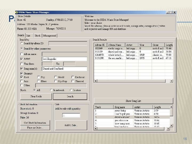Open the Place an Order dialog
This screenshot has height=144, width=192.
pyautogui.click(x=35, y=128)
